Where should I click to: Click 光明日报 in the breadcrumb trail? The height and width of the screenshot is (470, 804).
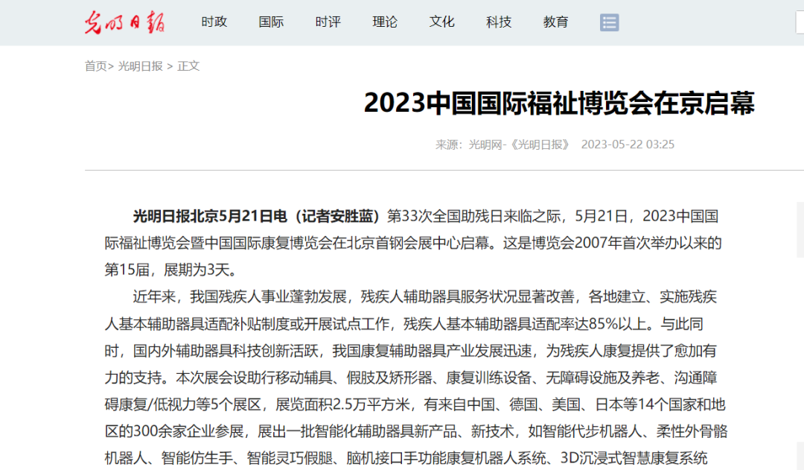tap(140, 66)
